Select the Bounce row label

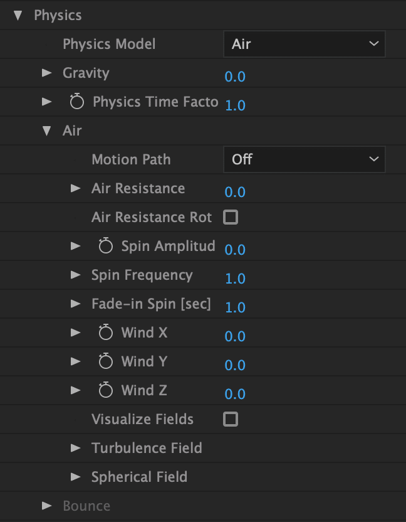tap(86, 506)
